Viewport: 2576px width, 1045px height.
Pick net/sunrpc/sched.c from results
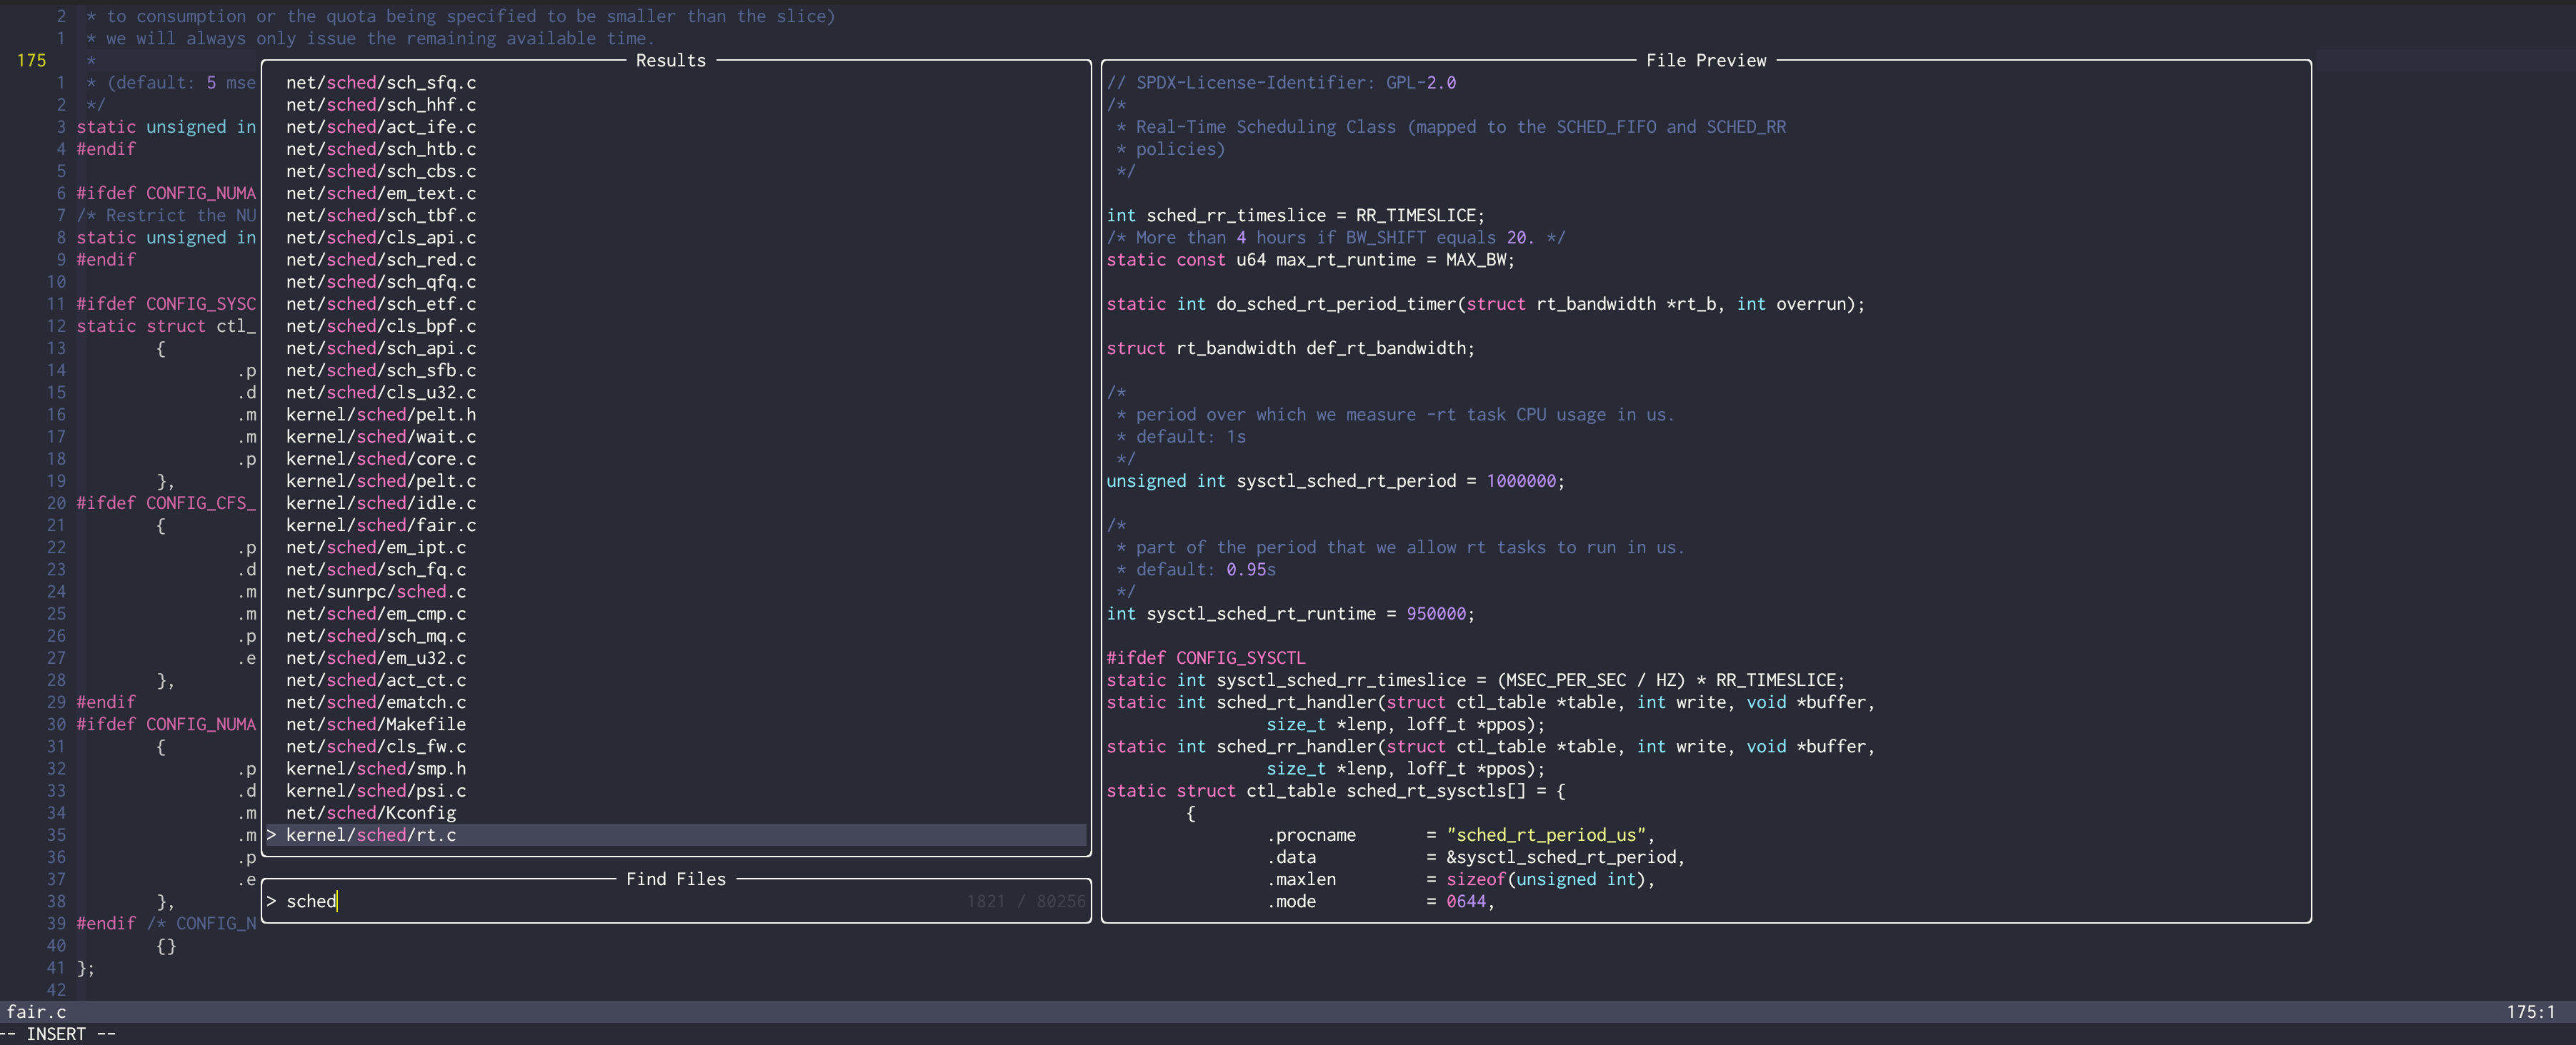[376, 592]
